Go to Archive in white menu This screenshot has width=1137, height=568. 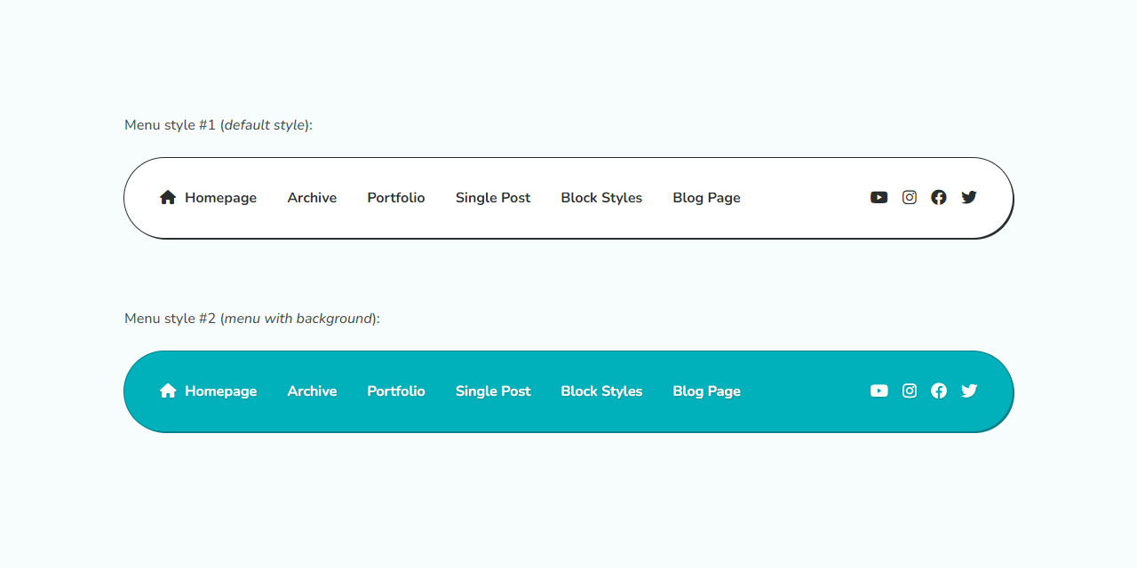pyautogui.click(x=312, y=198)
